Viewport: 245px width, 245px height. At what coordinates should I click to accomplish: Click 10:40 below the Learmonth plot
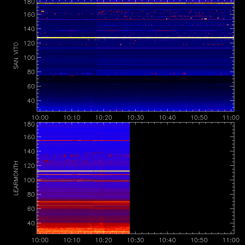click(x=168, y=240)
